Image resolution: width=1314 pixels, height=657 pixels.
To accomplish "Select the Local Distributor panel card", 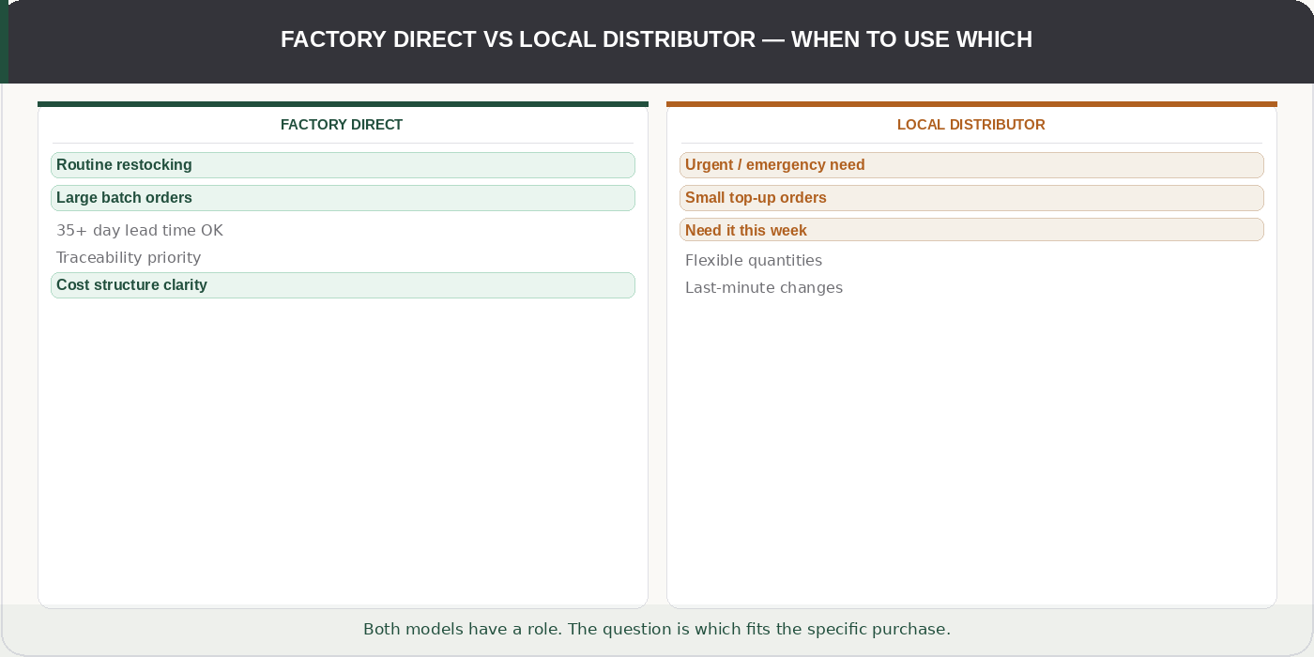I will (971, 451).
